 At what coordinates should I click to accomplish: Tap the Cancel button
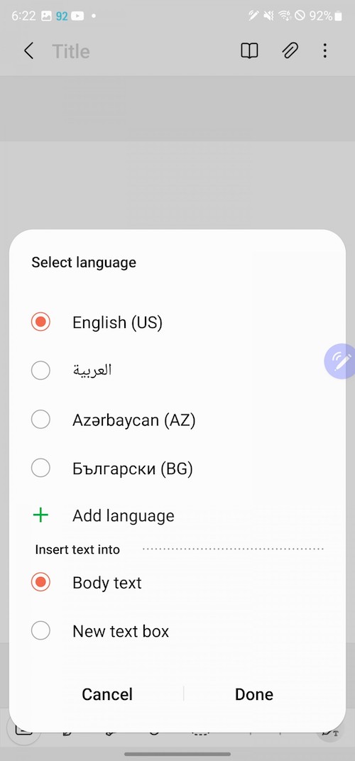coord(106,694)
